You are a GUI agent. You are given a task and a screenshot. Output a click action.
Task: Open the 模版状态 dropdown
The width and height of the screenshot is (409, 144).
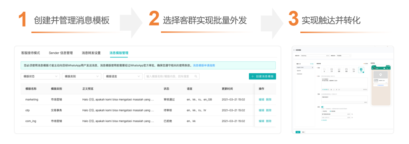40,77
